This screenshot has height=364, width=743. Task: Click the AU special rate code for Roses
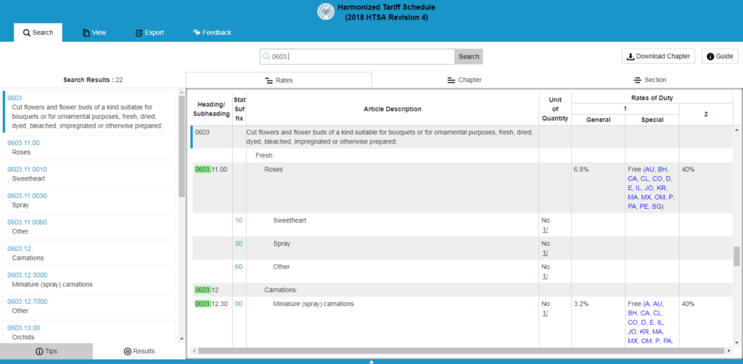649,170
